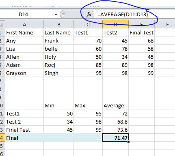Click Adam's Test2 score 89

[115, 65]
